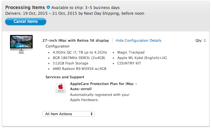Viewport: 211px width, 128px height.
Task: Click the 512GB Flash Storage list item
Action: pyautogui.click(x=70, y=63)
